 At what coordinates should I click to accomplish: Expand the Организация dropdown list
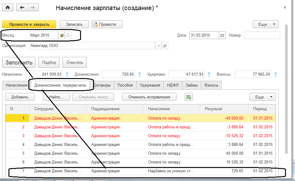(x=158, y=46)
